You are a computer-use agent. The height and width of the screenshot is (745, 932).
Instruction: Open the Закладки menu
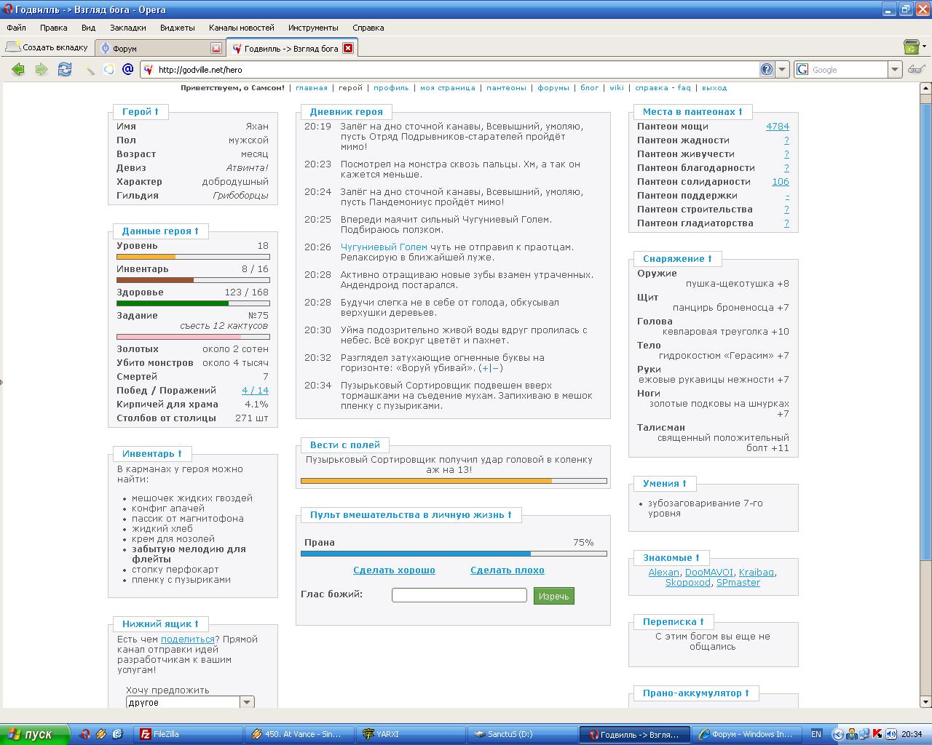(127, 28)
